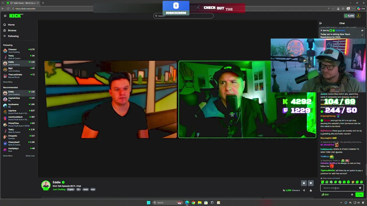The height and width of the screenshot is (206, 367).
Task: Toggle the stream notification bell
Action: [304, 183]
